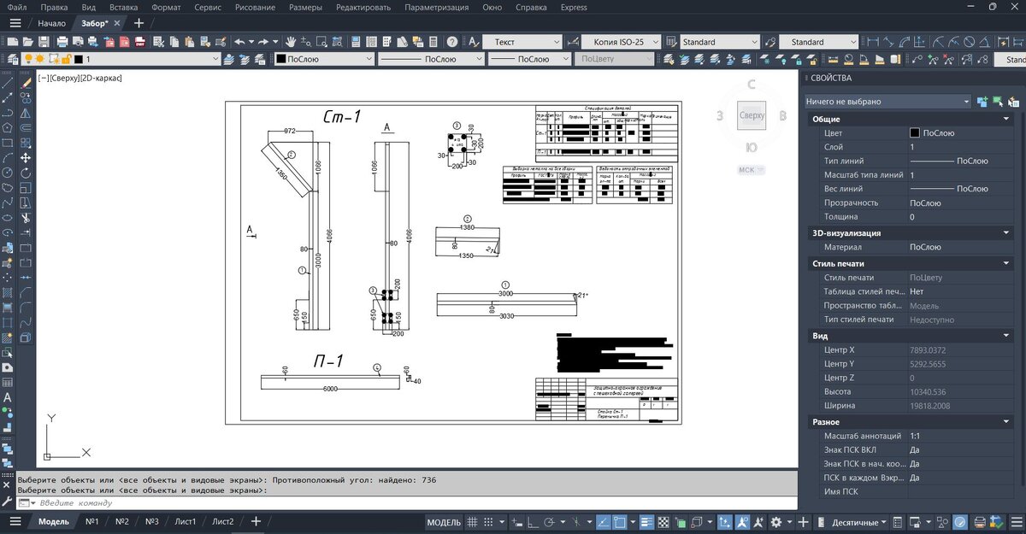Open the Параметризация menu
1026x534 pixels.
(x=436, y=7)
